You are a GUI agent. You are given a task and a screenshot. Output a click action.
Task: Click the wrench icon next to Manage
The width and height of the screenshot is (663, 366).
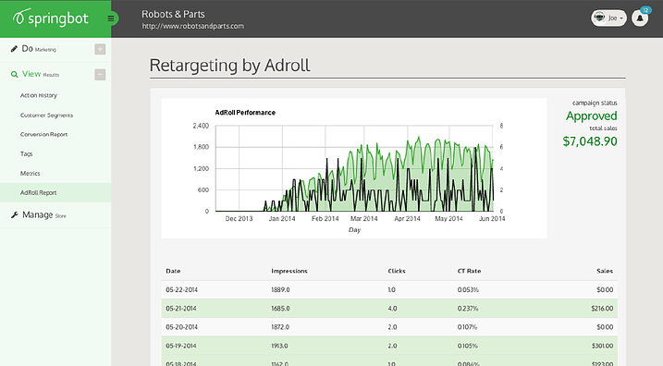coord(15,215)
